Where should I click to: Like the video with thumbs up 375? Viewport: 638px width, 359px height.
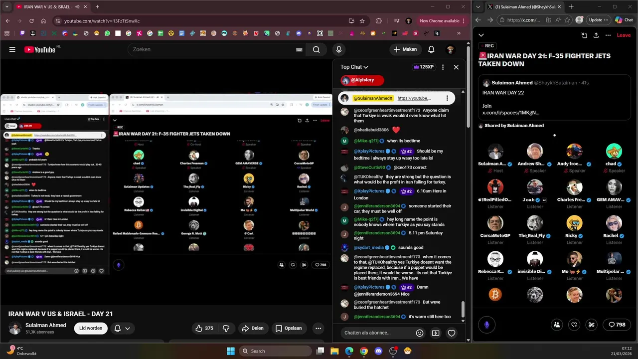click(x=204, y=328)
